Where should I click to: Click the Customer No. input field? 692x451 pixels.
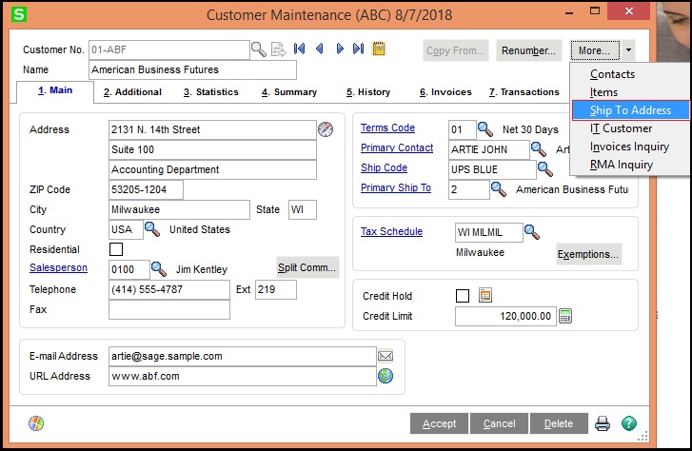169,49
